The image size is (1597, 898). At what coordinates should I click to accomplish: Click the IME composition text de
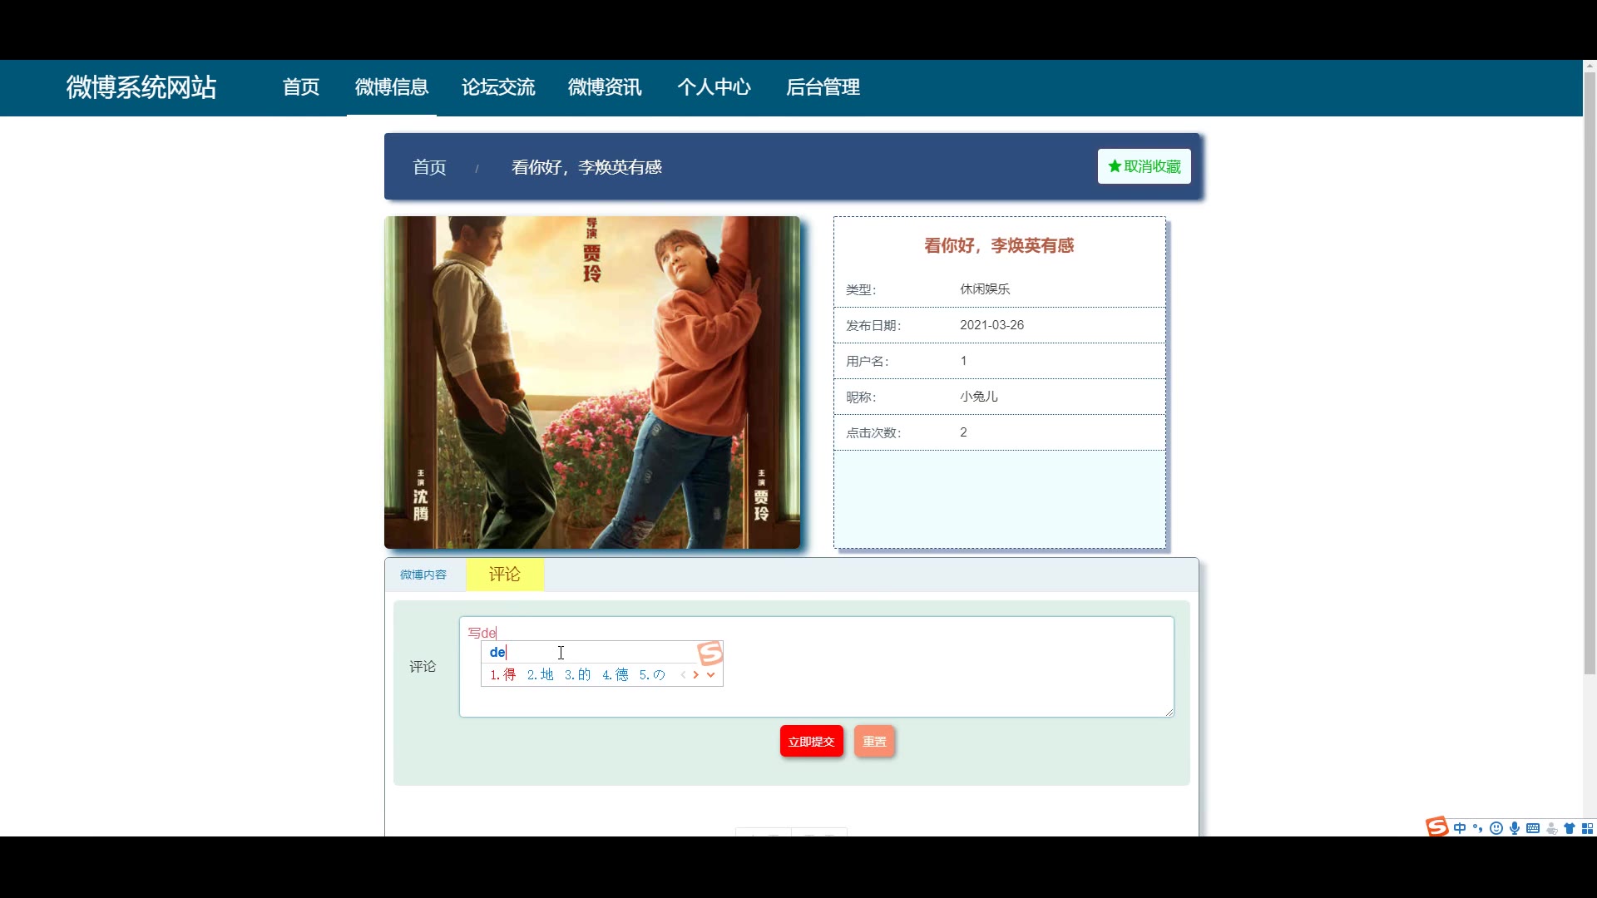click(497, 653)
